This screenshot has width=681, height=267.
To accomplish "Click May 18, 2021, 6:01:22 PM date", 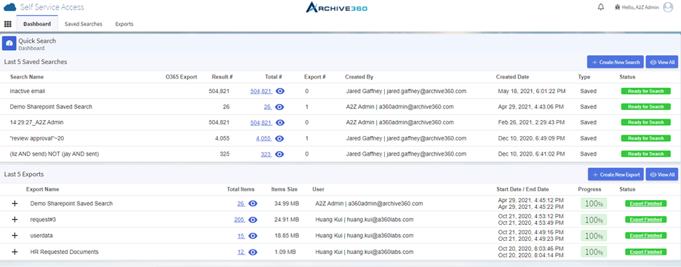I will tap(532, 91).
